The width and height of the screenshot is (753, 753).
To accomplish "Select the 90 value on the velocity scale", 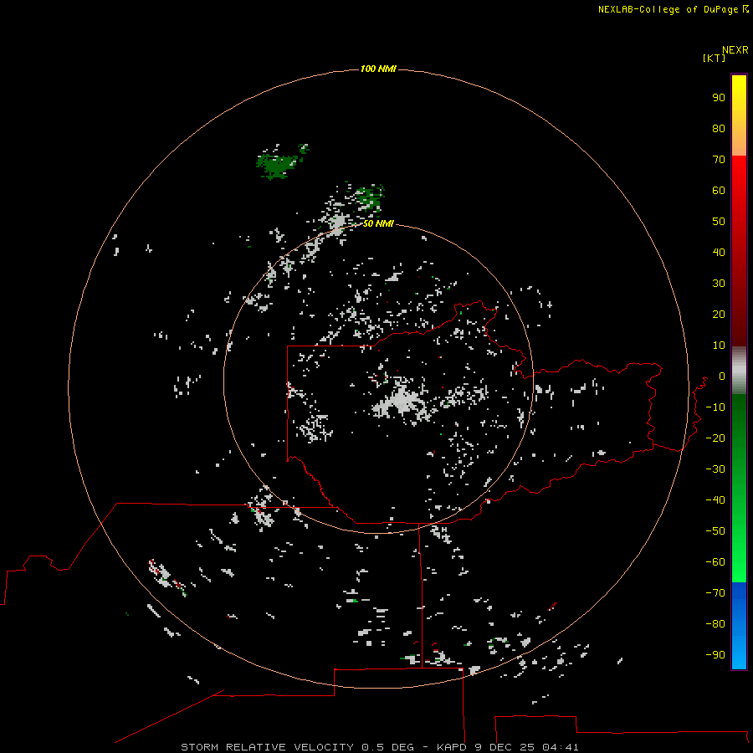I will tap(719, 98).
